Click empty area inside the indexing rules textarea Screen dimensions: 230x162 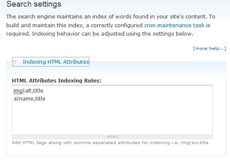tap(112, 118)
